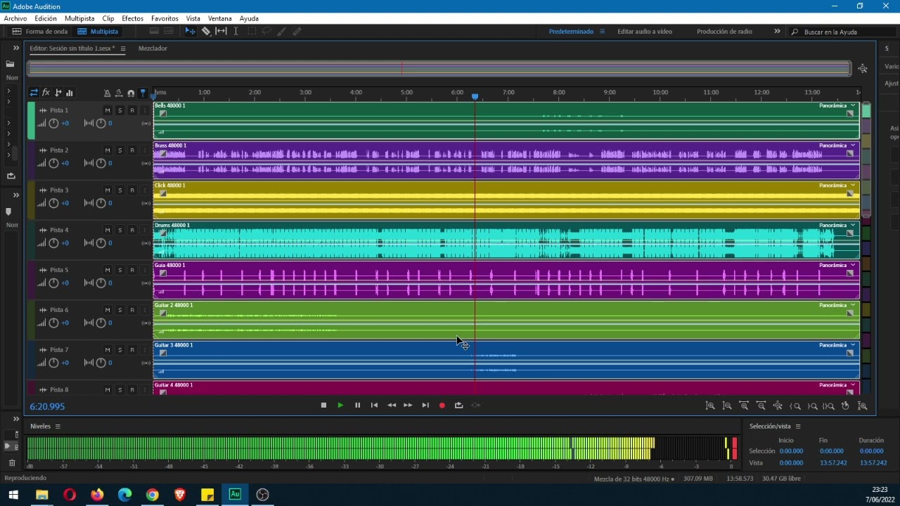Viewport: 900px width, 506px height.
Task: Select the Razor tool
Action: tap(206, 32)
